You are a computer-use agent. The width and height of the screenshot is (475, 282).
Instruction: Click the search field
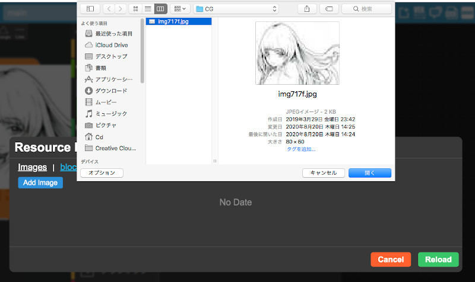pos(367,9)
